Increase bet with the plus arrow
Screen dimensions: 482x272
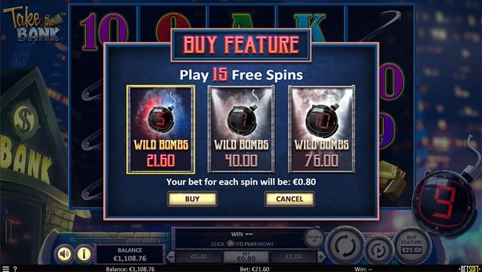point(321,257)
